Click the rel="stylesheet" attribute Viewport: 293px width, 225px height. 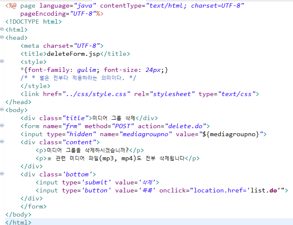tap(164, 94)
